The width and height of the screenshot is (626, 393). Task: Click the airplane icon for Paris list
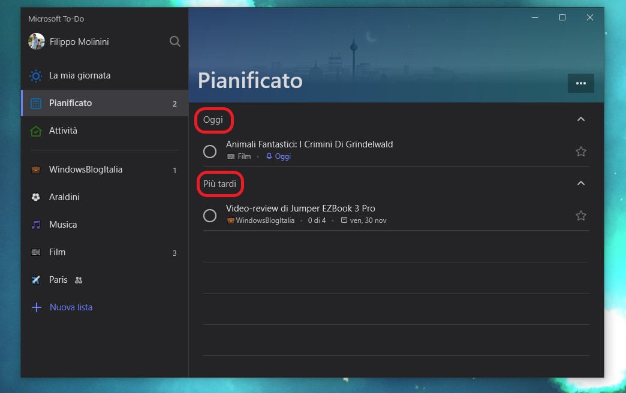[36, 280]
